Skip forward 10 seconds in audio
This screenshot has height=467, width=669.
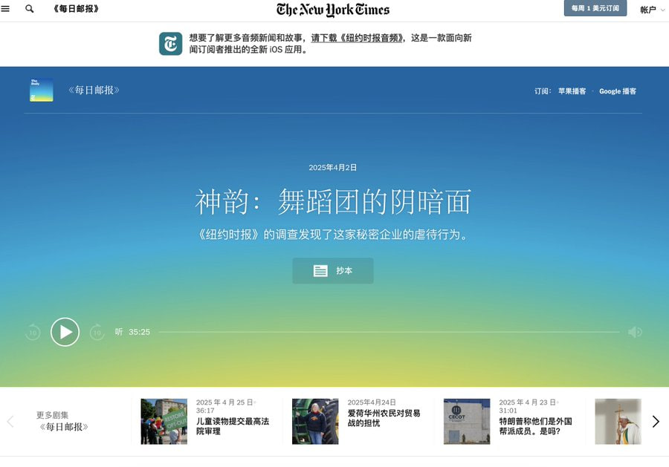point(97,332)
